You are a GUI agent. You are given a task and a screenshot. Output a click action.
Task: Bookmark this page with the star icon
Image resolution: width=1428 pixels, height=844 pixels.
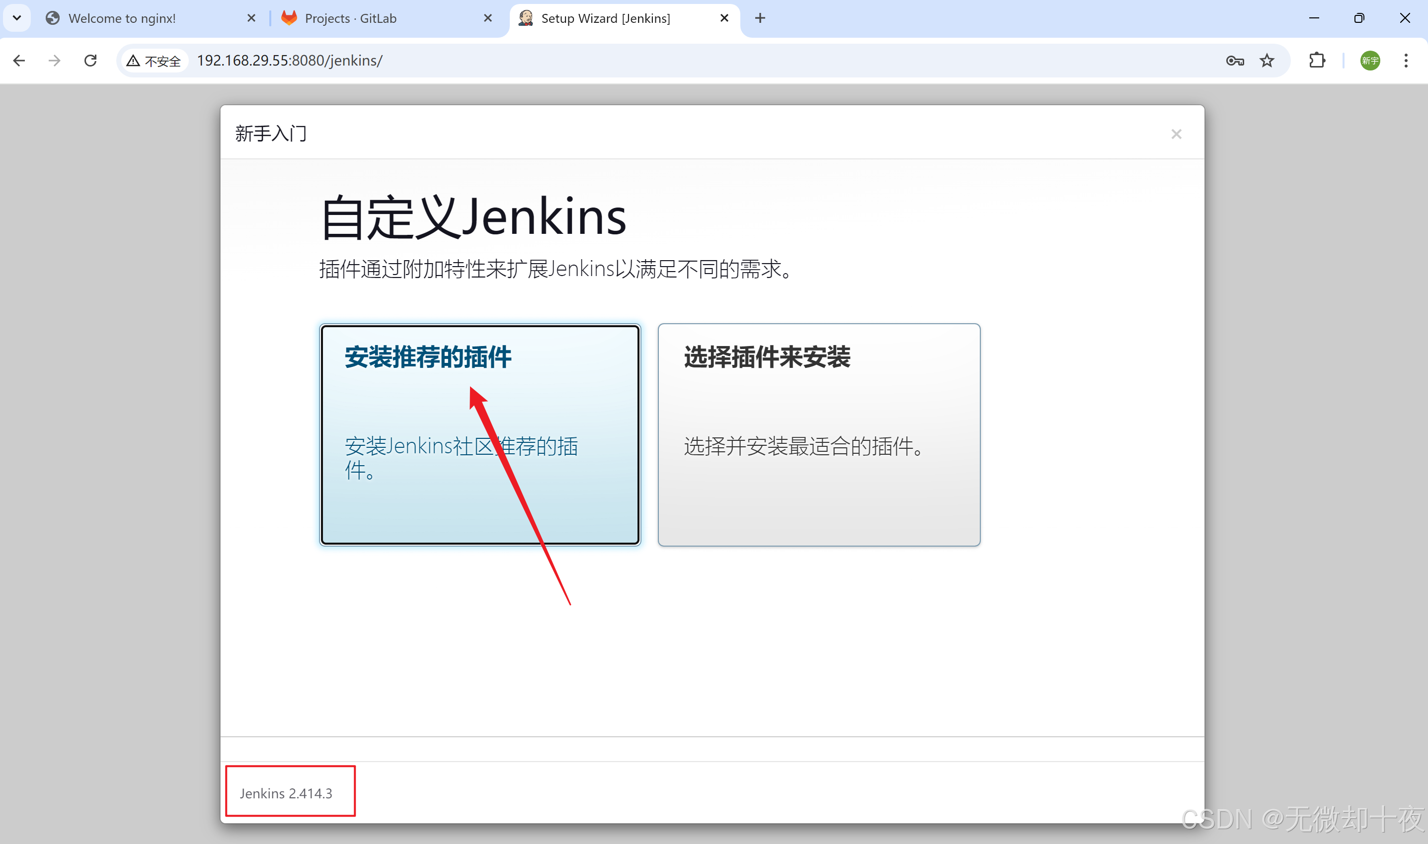1267,60
